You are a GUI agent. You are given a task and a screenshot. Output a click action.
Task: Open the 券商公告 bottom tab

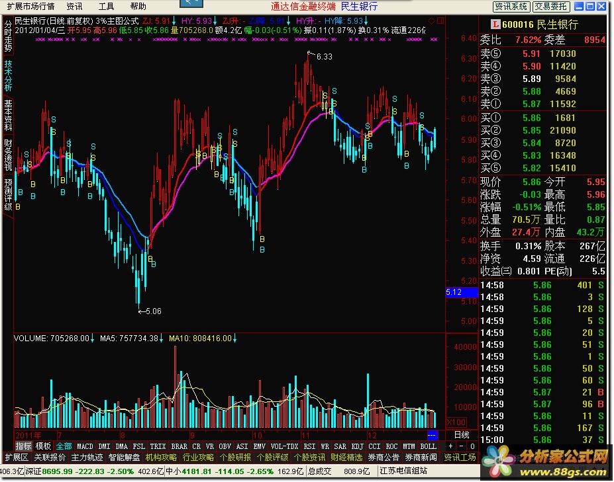pos(384,458)
